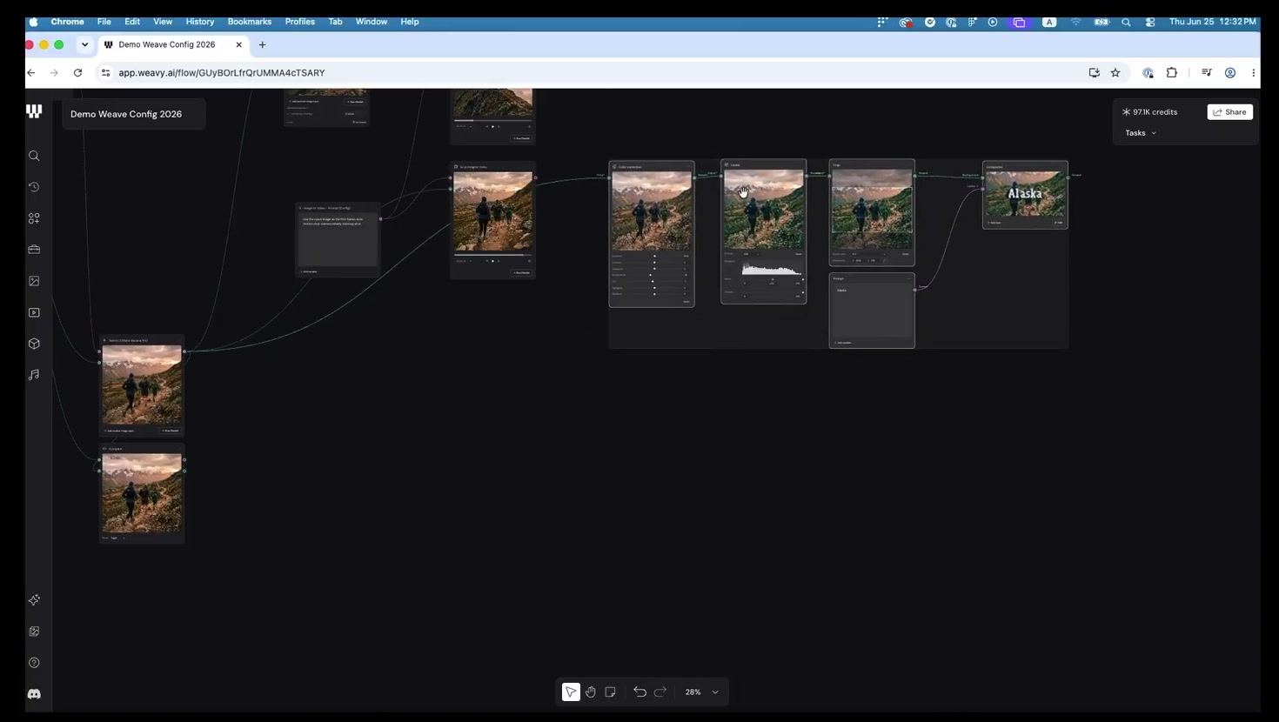Open Compare node mode dropdown
The image size is (1279, 722).
[x=118, y=538]
